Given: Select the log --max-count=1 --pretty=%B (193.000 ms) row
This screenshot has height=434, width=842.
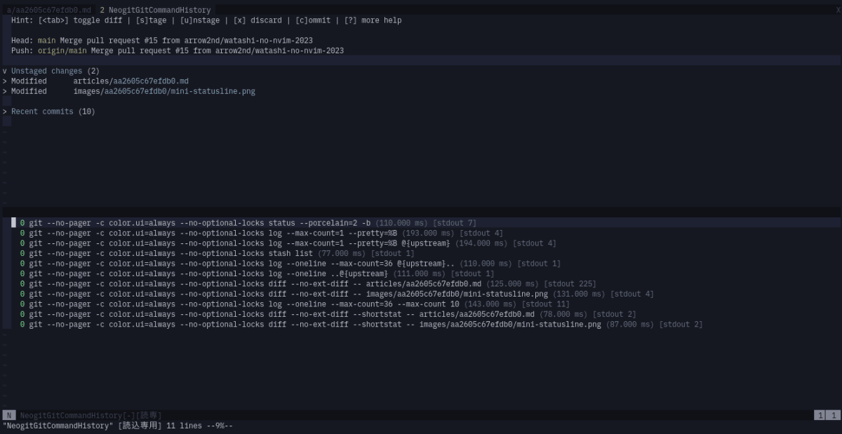Looking at the screenshot, I should click(262, 233).
